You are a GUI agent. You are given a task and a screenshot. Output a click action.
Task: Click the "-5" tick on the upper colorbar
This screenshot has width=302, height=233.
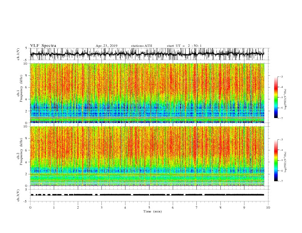click(x=281, y=97)
